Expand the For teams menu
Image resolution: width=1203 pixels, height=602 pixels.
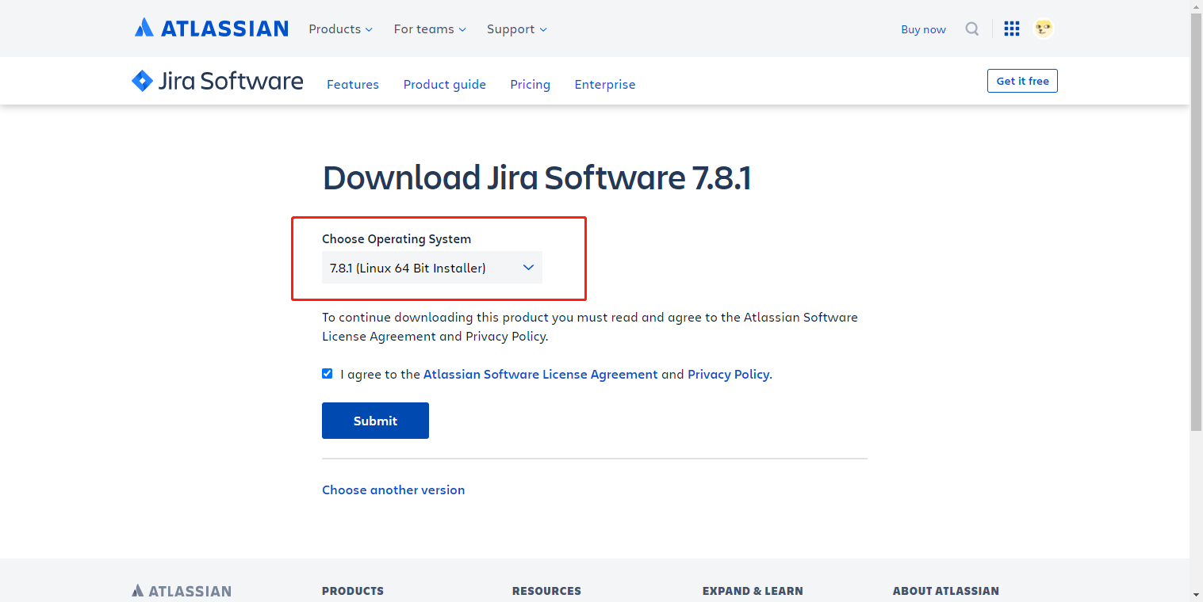tap(429, 29)
